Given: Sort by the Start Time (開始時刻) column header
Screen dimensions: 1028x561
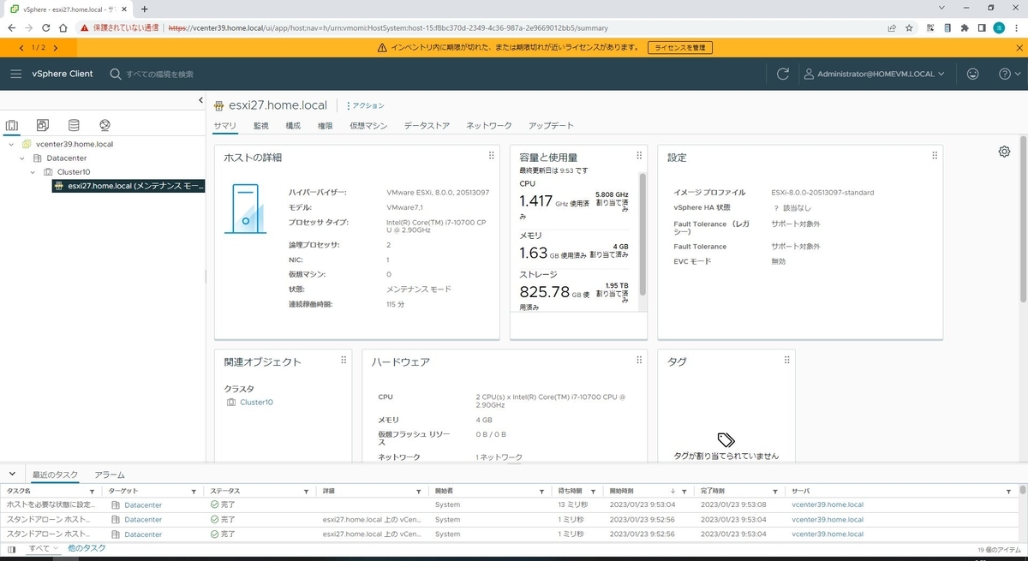Looking at the screenshot, I should 621,492.
